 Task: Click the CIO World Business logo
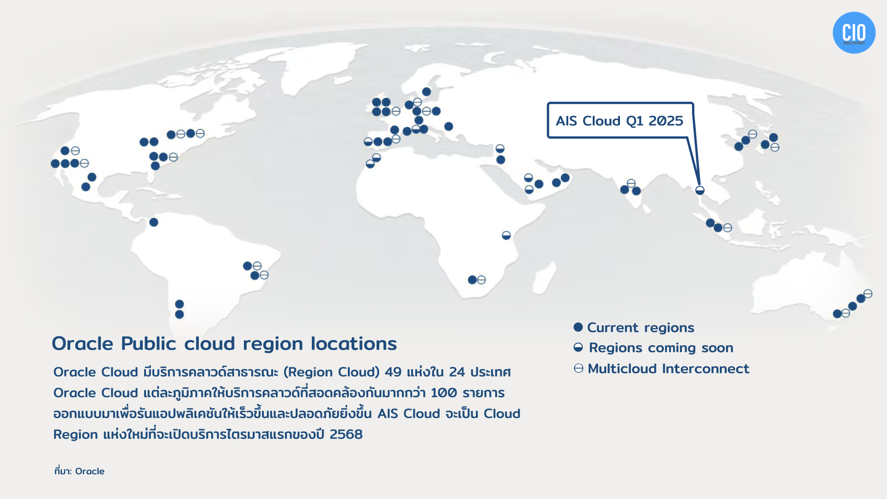click(854, 33)
